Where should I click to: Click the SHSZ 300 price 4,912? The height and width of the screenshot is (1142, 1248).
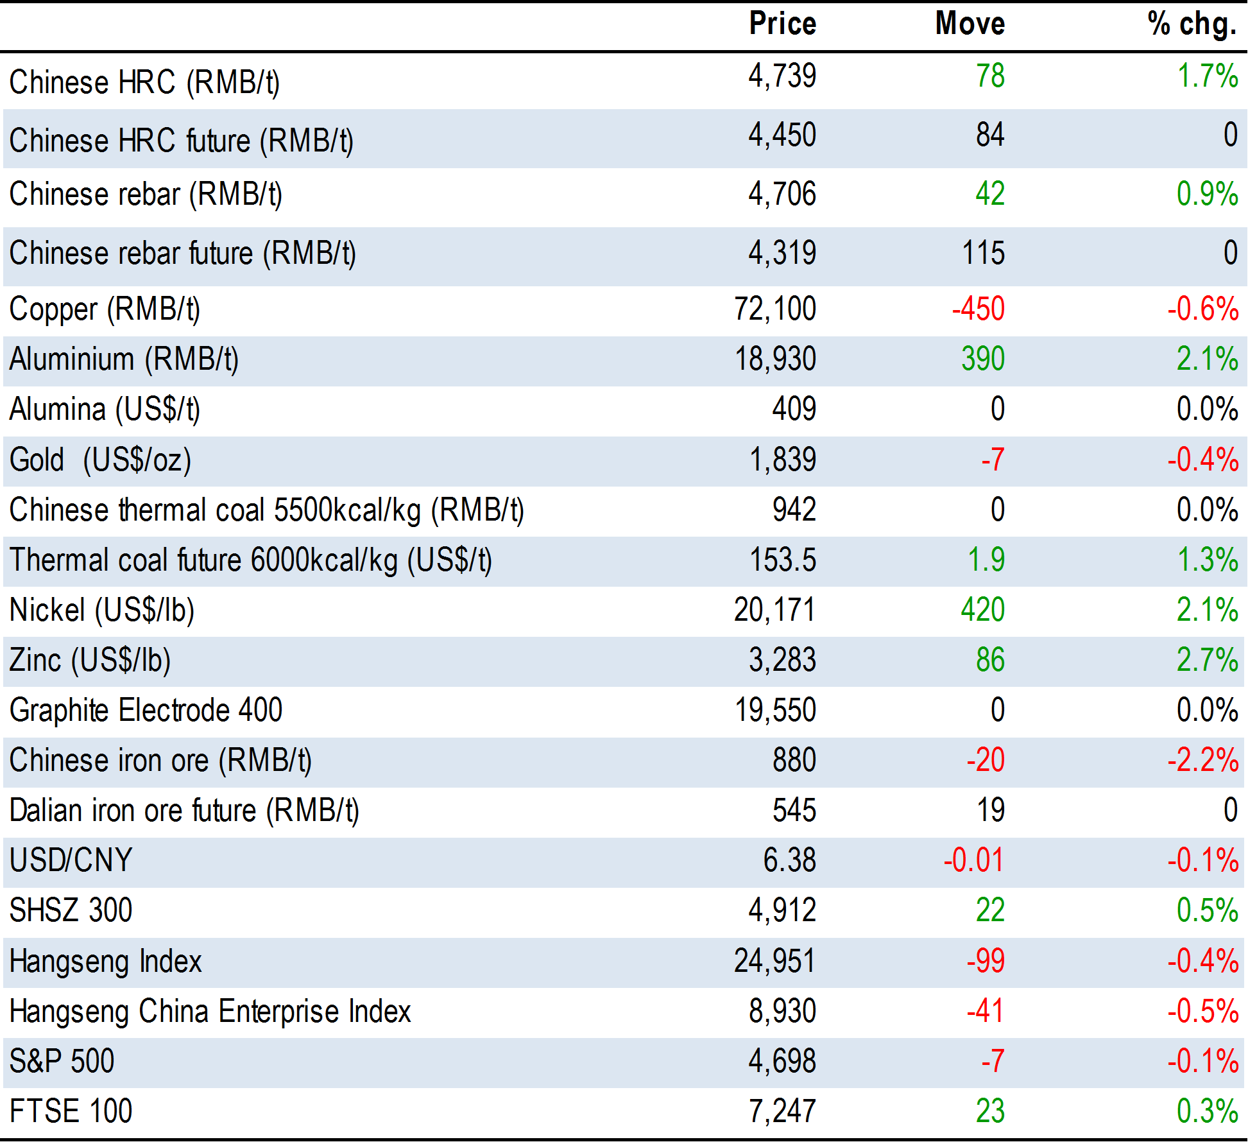tap(782, 911)
